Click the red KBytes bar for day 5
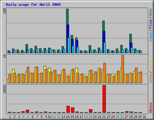The height and width of the screenshot is (120, 154). coord(27,111)
